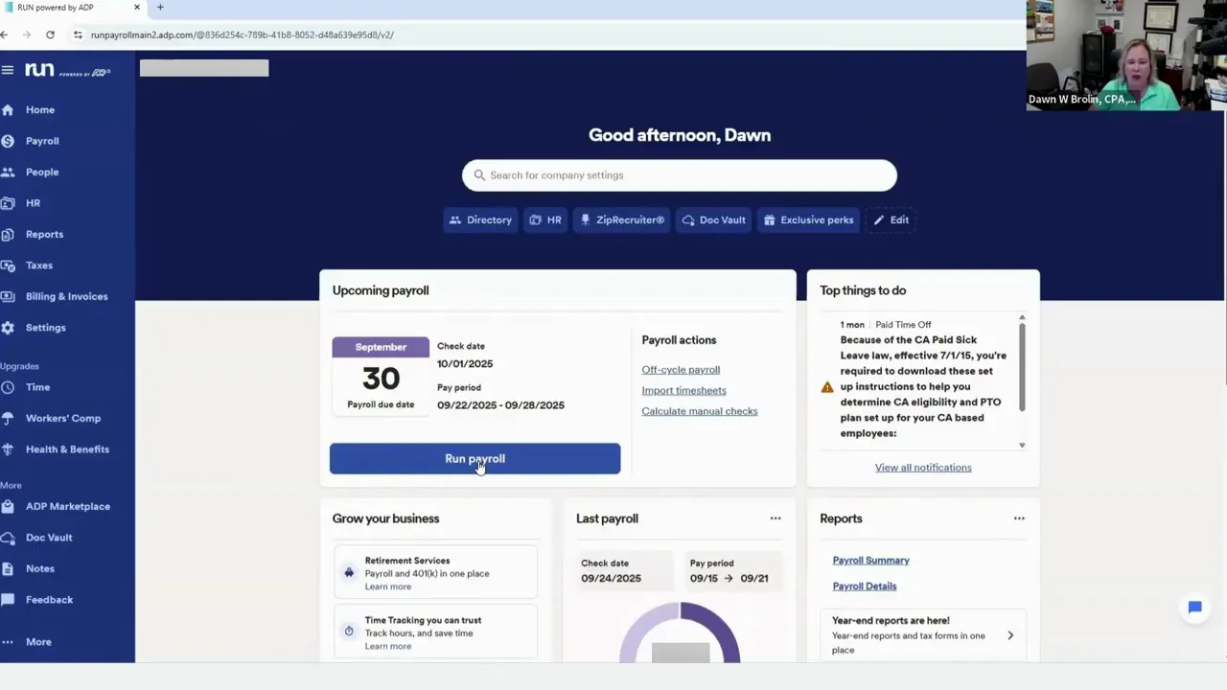Viewport: 1227px width, 690px height.
Task: Click the More ellipsis icon in sidebar
Action: [8, 642]
